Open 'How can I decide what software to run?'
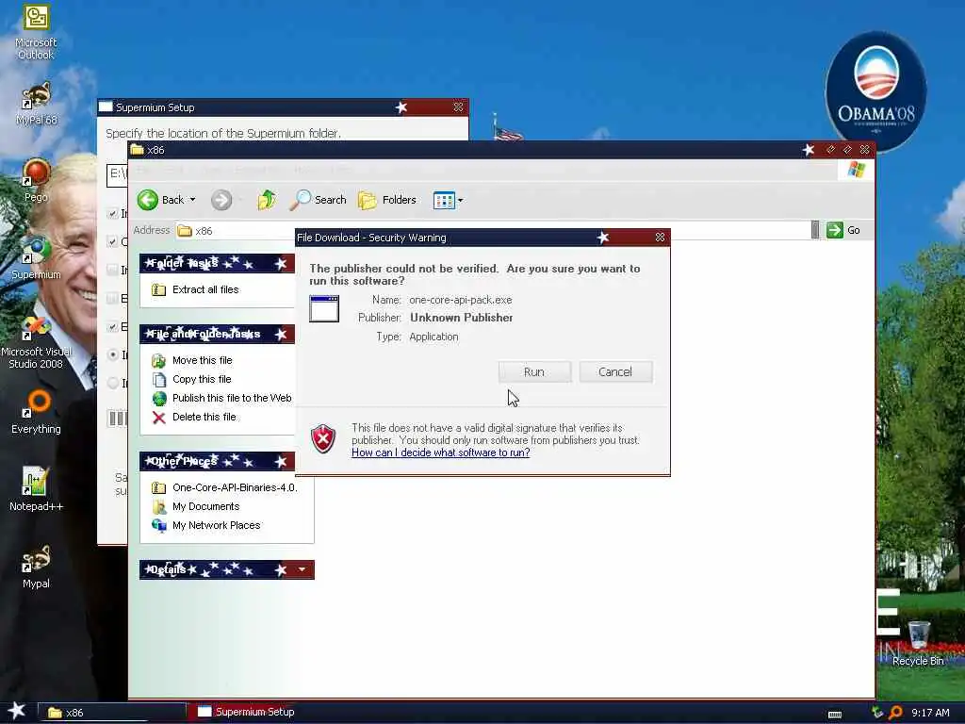Image resolution: width=965 pixels, height=724 pixels. (441, 452)
